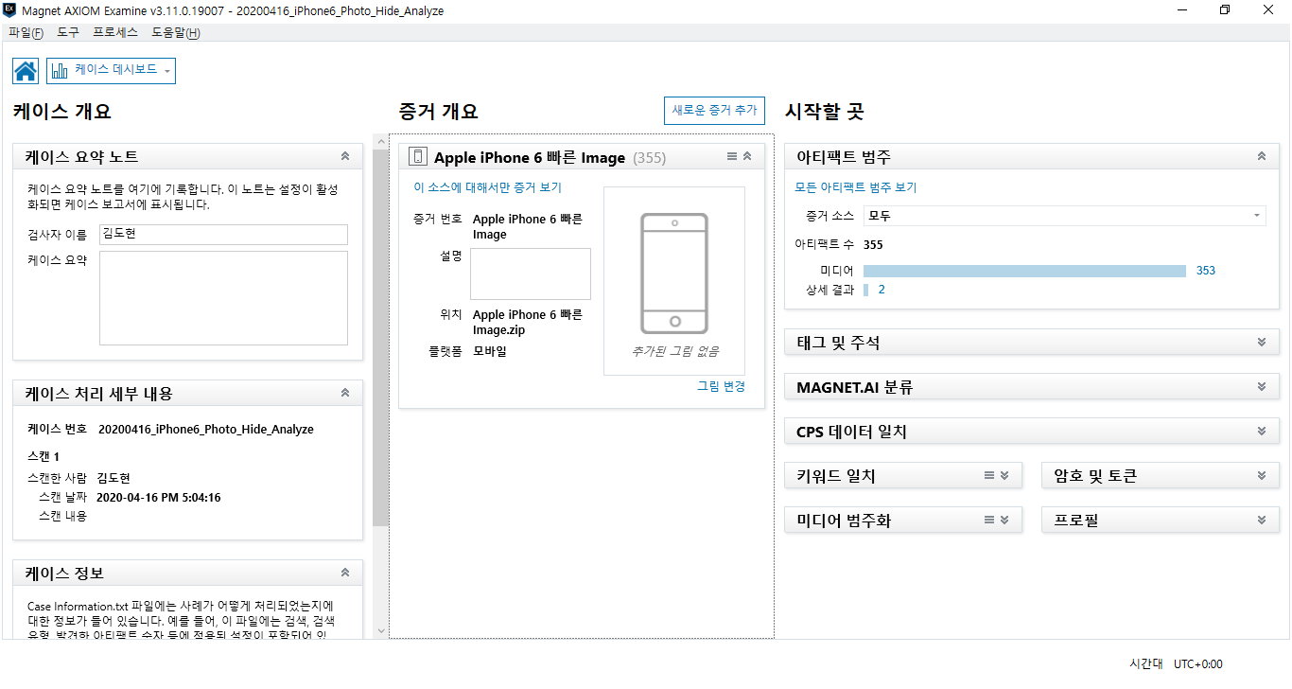Expand the 태그 및 주석 panel
1292x689 pixels.
tap(1261, 342)
